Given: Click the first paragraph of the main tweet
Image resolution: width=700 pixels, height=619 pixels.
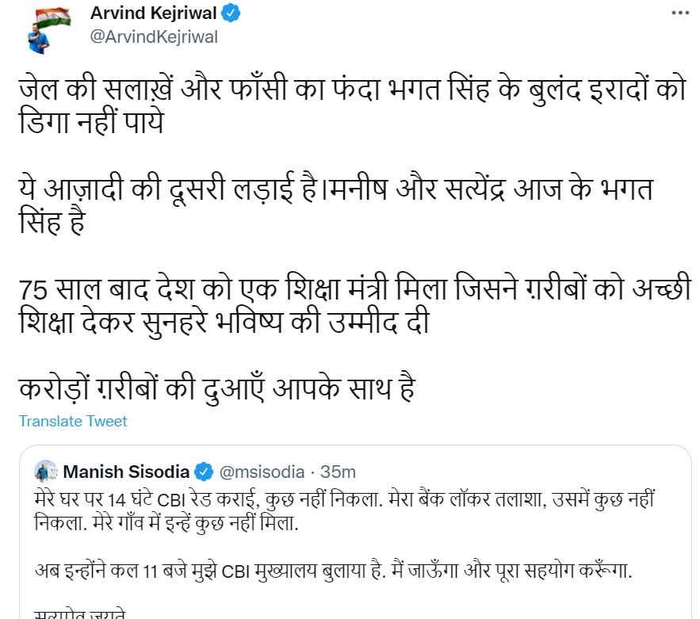Looking at the screenshot, I should point(349,104).
